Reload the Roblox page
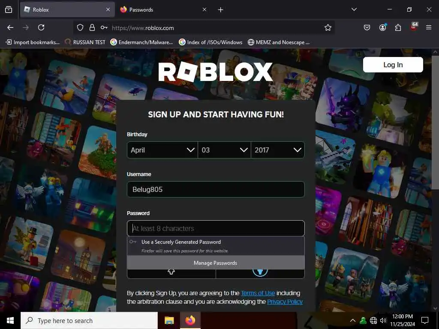This screenshot has width=439, height=329. point(41,27)
